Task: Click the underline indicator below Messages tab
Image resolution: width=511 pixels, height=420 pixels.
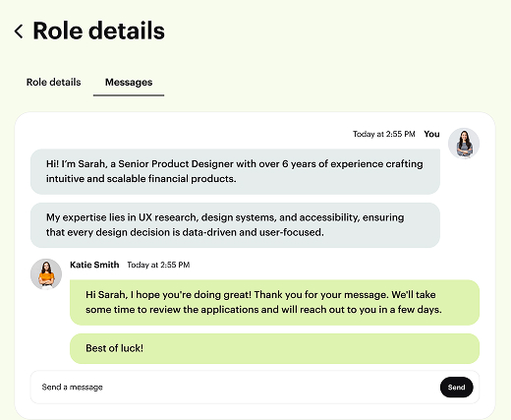Action: tap(129, 95)
